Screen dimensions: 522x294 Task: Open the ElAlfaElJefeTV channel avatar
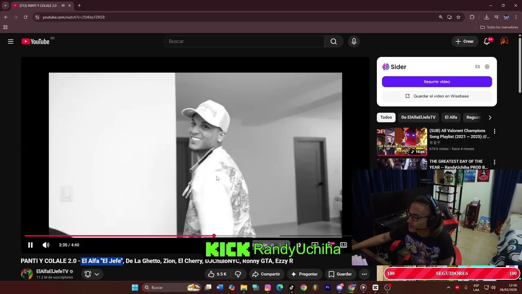[x=27, y=274]
